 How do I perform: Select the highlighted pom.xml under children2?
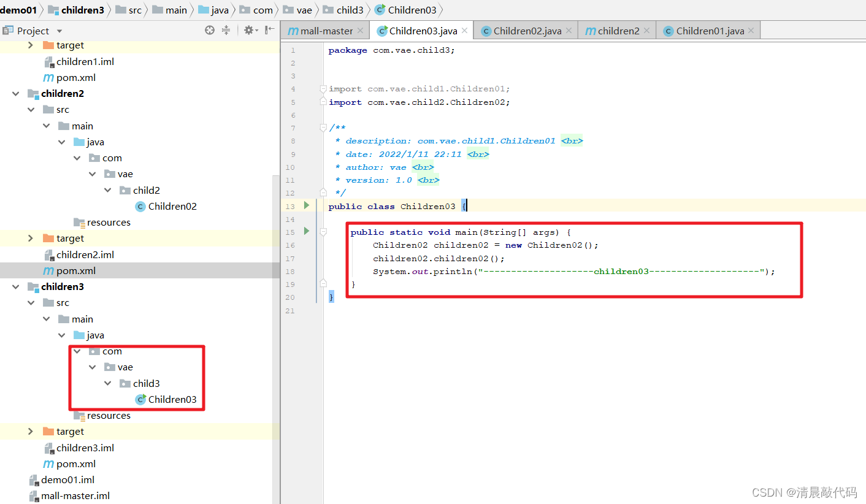[x=69, y=270]
